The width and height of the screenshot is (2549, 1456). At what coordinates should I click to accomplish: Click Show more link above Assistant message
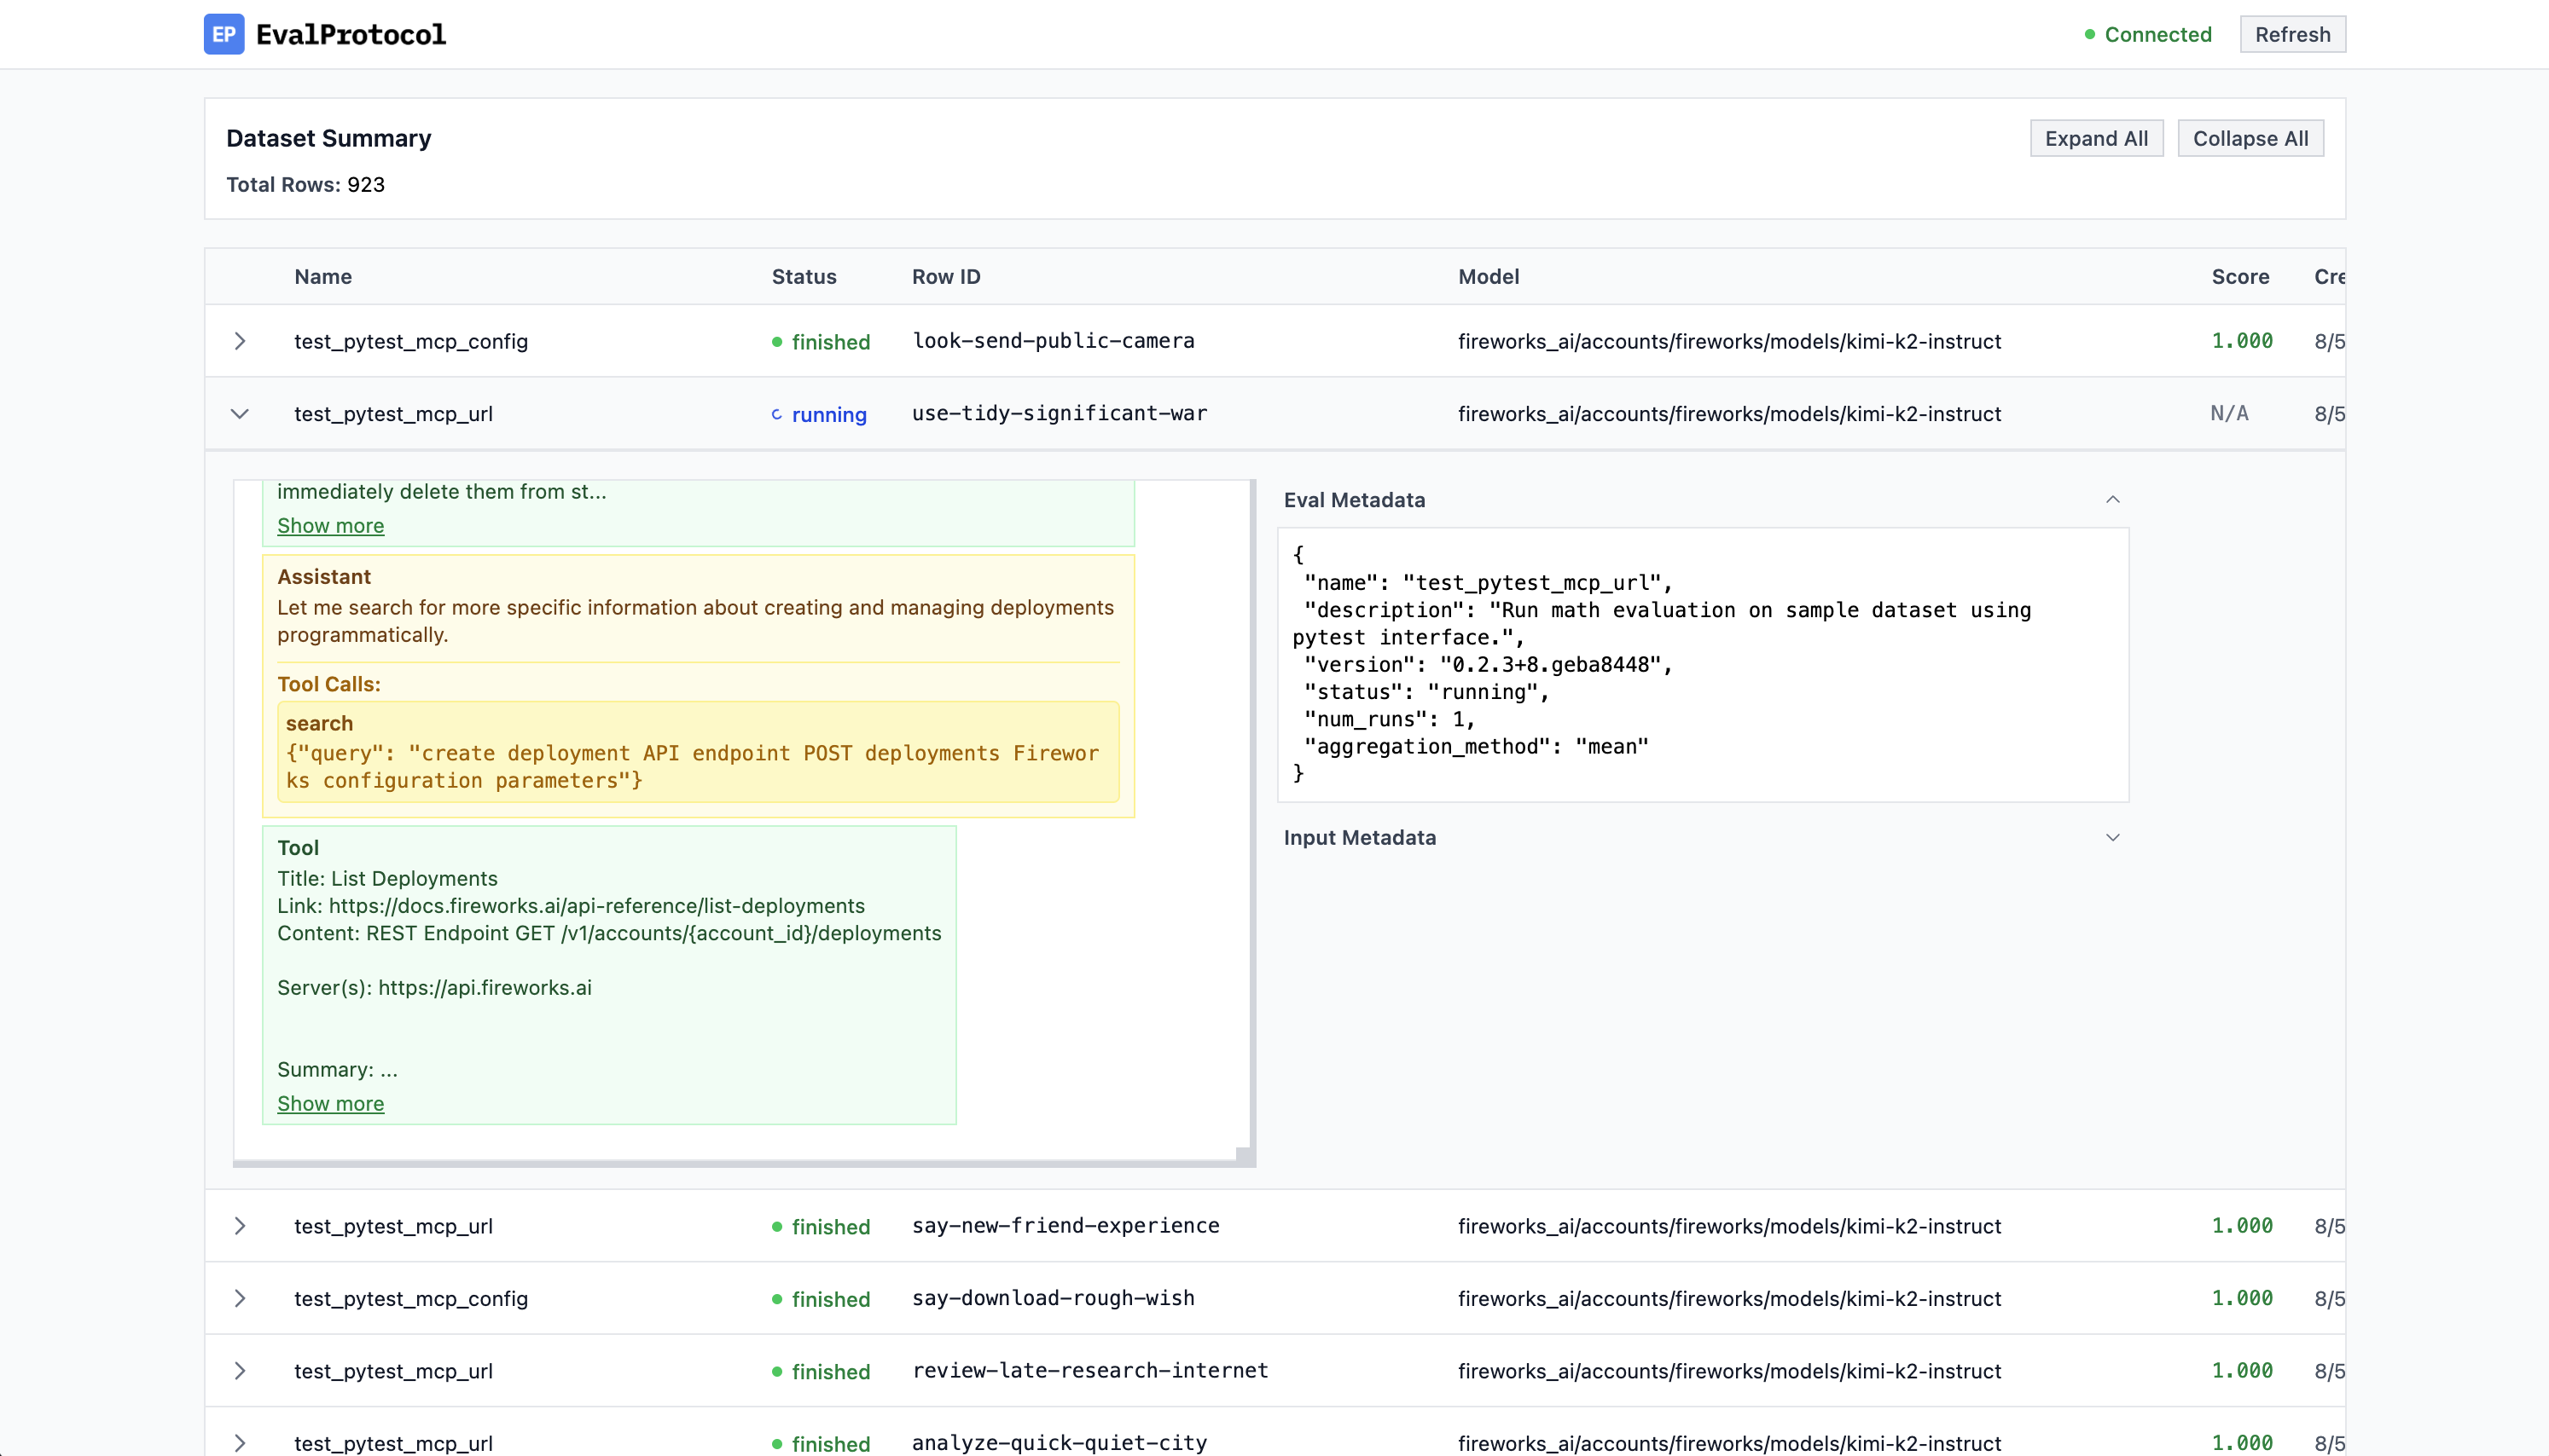[x=330, y=525]
